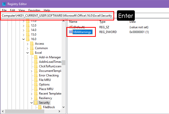Select the Recent Templates folder icon

point(36,94)
